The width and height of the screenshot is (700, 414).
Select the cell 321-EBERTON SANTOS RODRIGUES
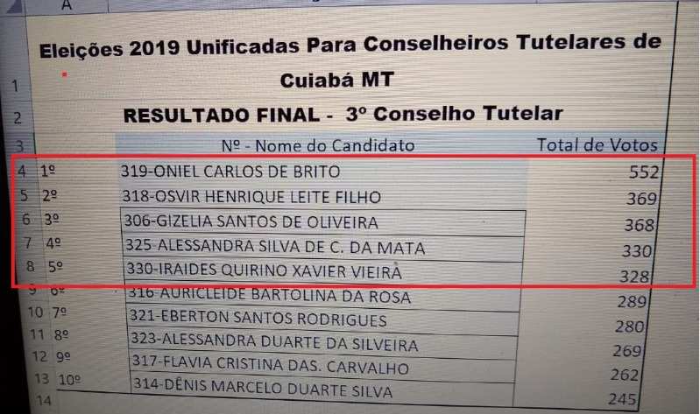(x=323, y=319)
